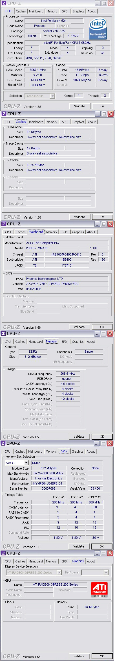The width and height of the screenshot is (115, 661).
Task: Click Validate in the Memory window
Action: 79,437
